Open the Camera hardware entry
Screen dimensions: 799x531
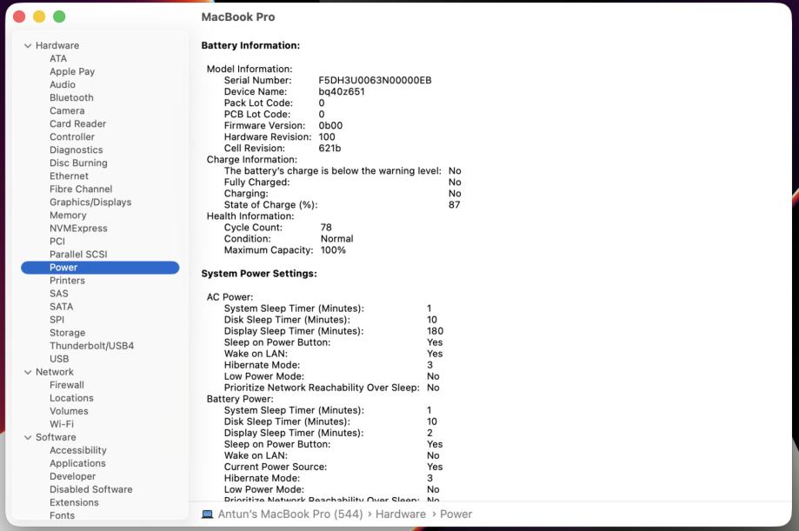click(x=67, y=110)
